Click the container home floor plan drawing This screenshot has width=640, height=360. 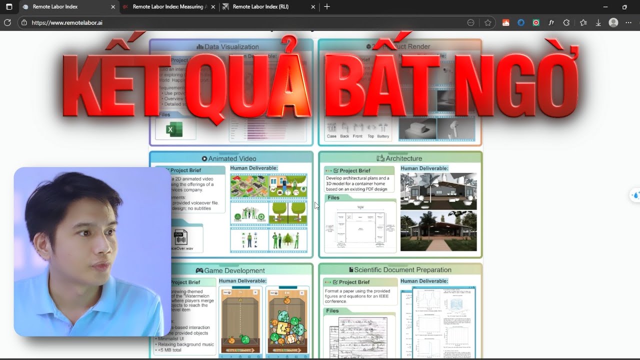point(360,227)
